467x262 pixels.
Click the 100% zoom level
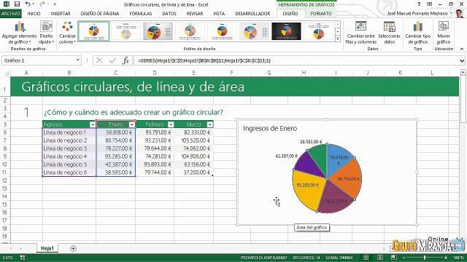tap(458, 258)
